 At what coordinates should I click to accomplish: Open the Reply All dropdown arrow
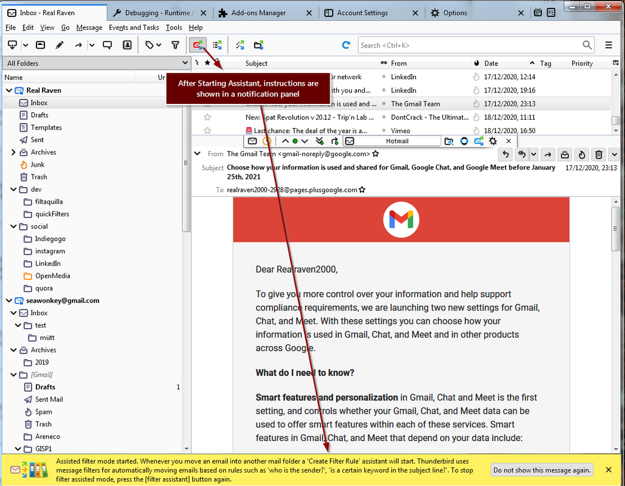point(534,154)
